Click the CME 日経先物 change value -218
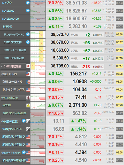This screenshot has height=165, width=124. point(86,67)
